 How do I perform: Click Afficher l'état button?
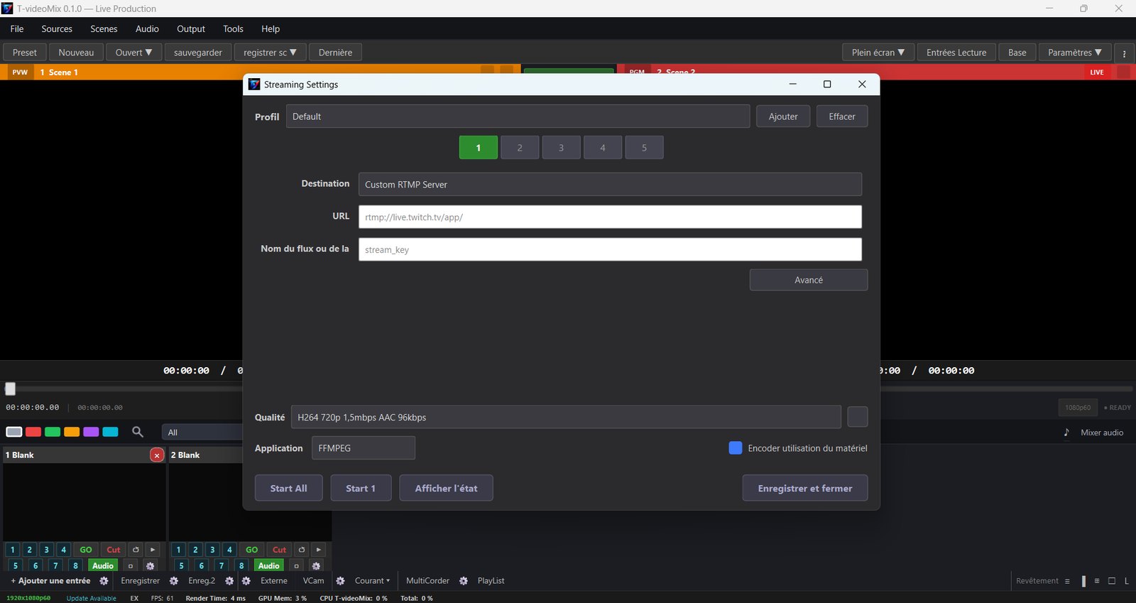tap(447, 488)
